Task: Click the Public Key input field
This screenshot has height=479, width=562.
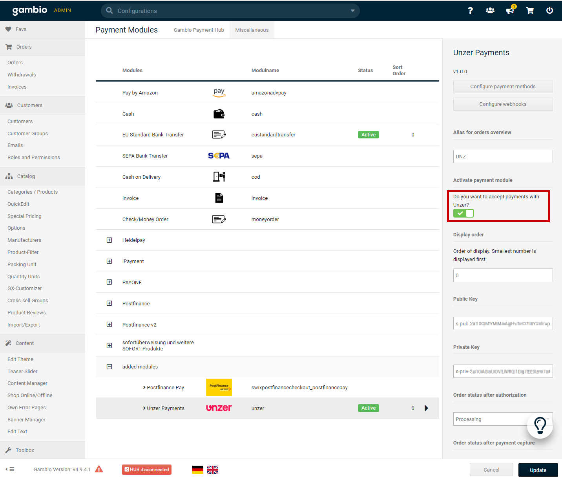Action: 503,323
